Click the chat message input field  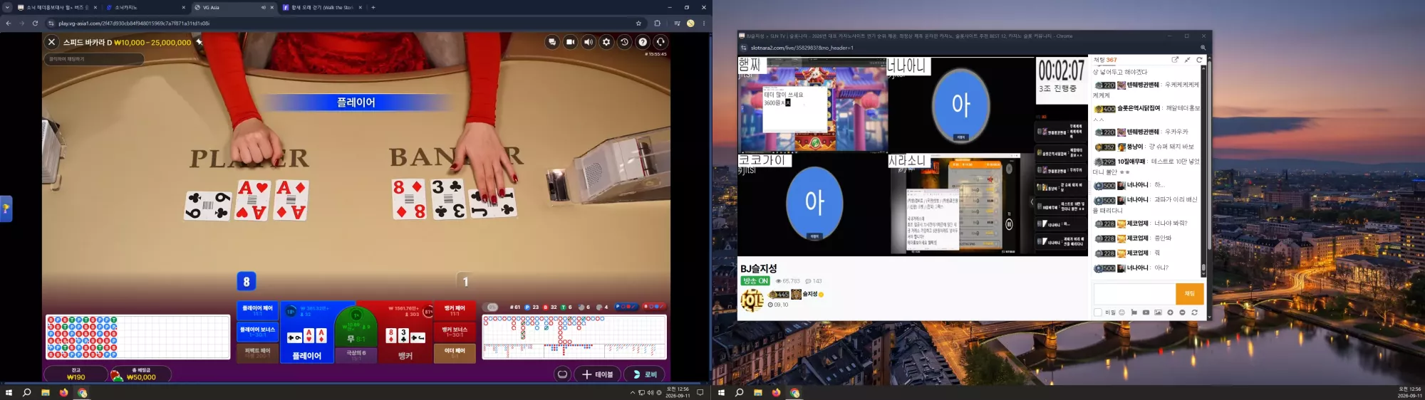coord(1134,293)
